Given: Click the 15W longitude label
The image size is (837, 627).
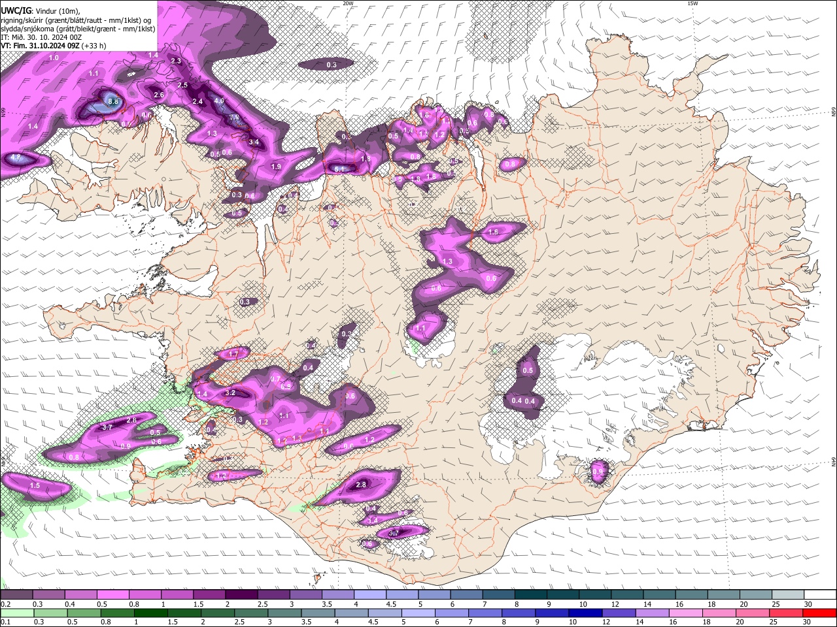Looking at the screenshot, I should (x=692, y=3).
